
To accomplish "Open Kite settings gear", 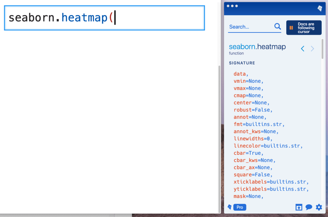I will click(x=319, y=207).
